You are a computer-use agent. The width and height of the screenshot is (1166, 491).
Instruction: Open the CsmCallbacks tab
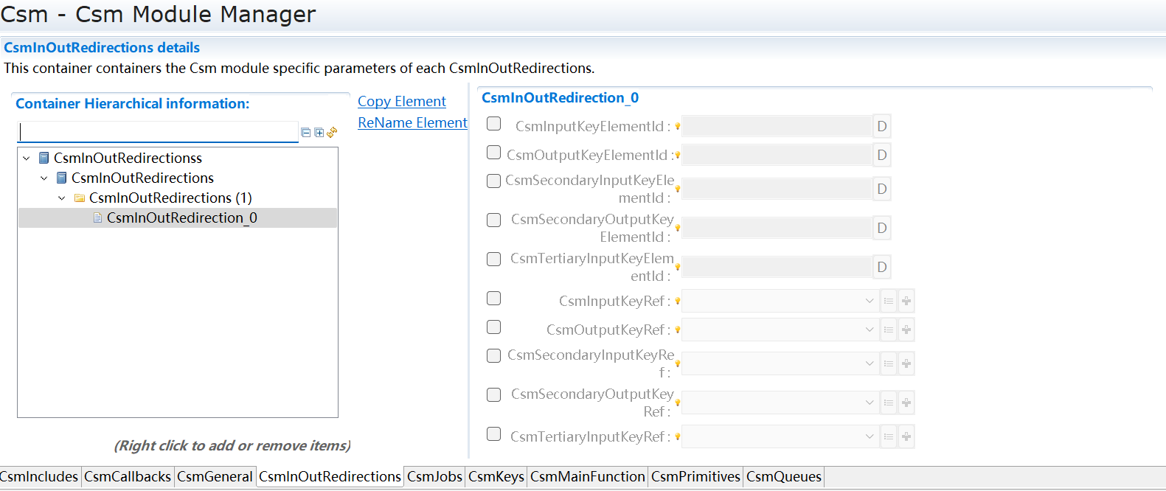coord(127,476)
